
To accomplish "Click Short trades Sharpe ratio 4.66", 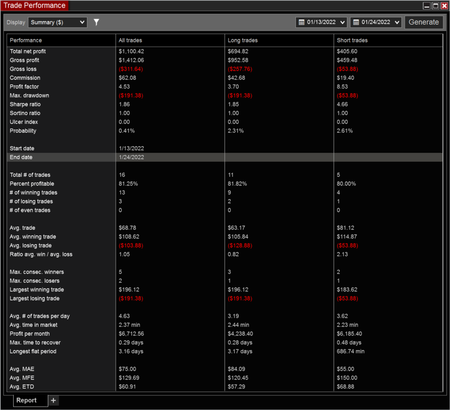I will [x=342, y=104].
